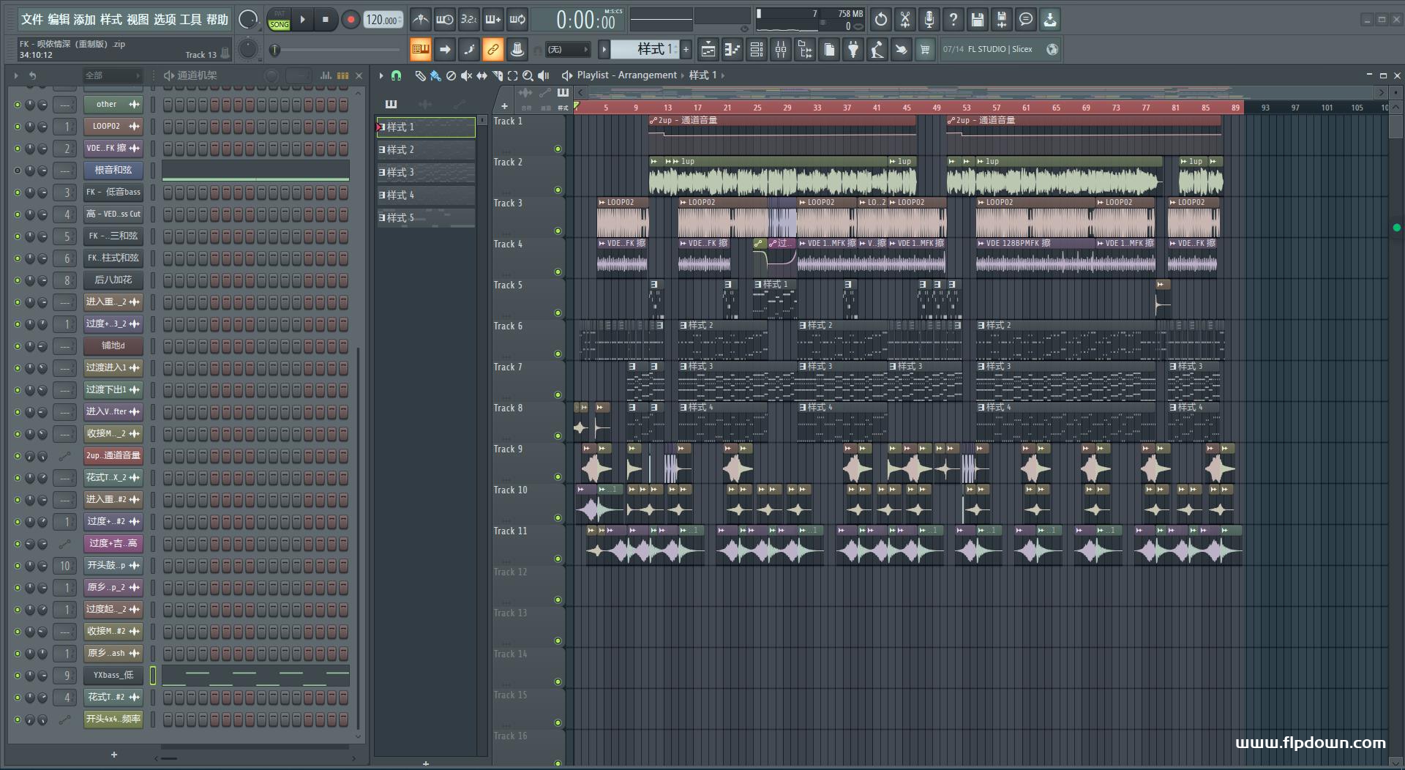Toggle mute light for 根音和弦 channel
1405x770 pixels.
(x=18, y=171)
